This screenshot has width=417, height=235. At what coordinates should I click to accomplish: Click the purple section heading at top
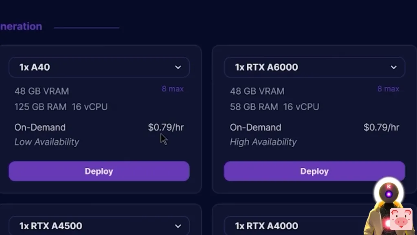(x=21, y=27)
